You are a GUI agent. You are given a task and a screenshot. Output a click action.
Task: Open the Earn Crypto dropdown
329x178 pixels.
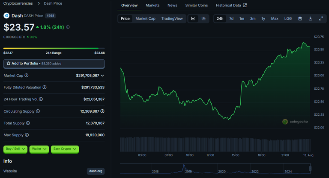click(x=65, y=149)
